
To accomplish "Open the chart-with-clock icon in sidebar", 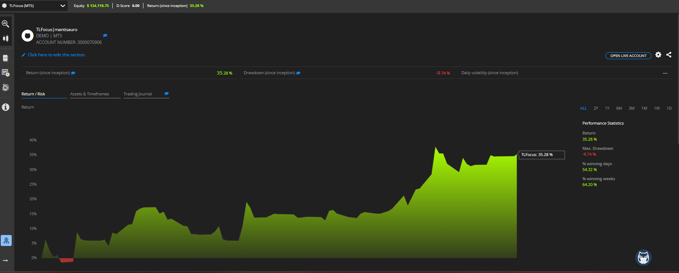I will pyautogui.click(x=5, y=72).
